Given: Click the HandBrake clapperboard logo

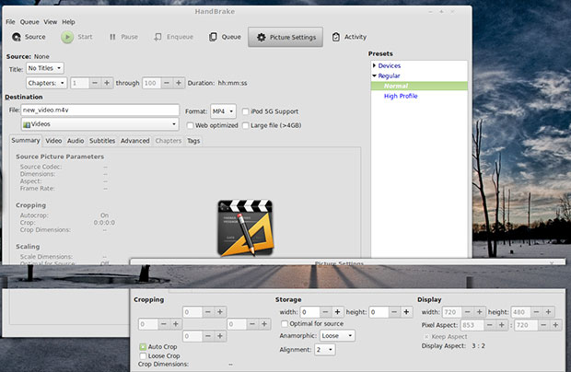Looking at the screenshot, I should (245, 227).
